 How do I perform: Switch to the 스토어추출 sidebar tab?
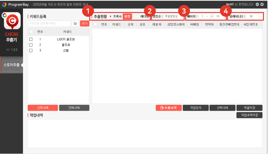[11, 65]
